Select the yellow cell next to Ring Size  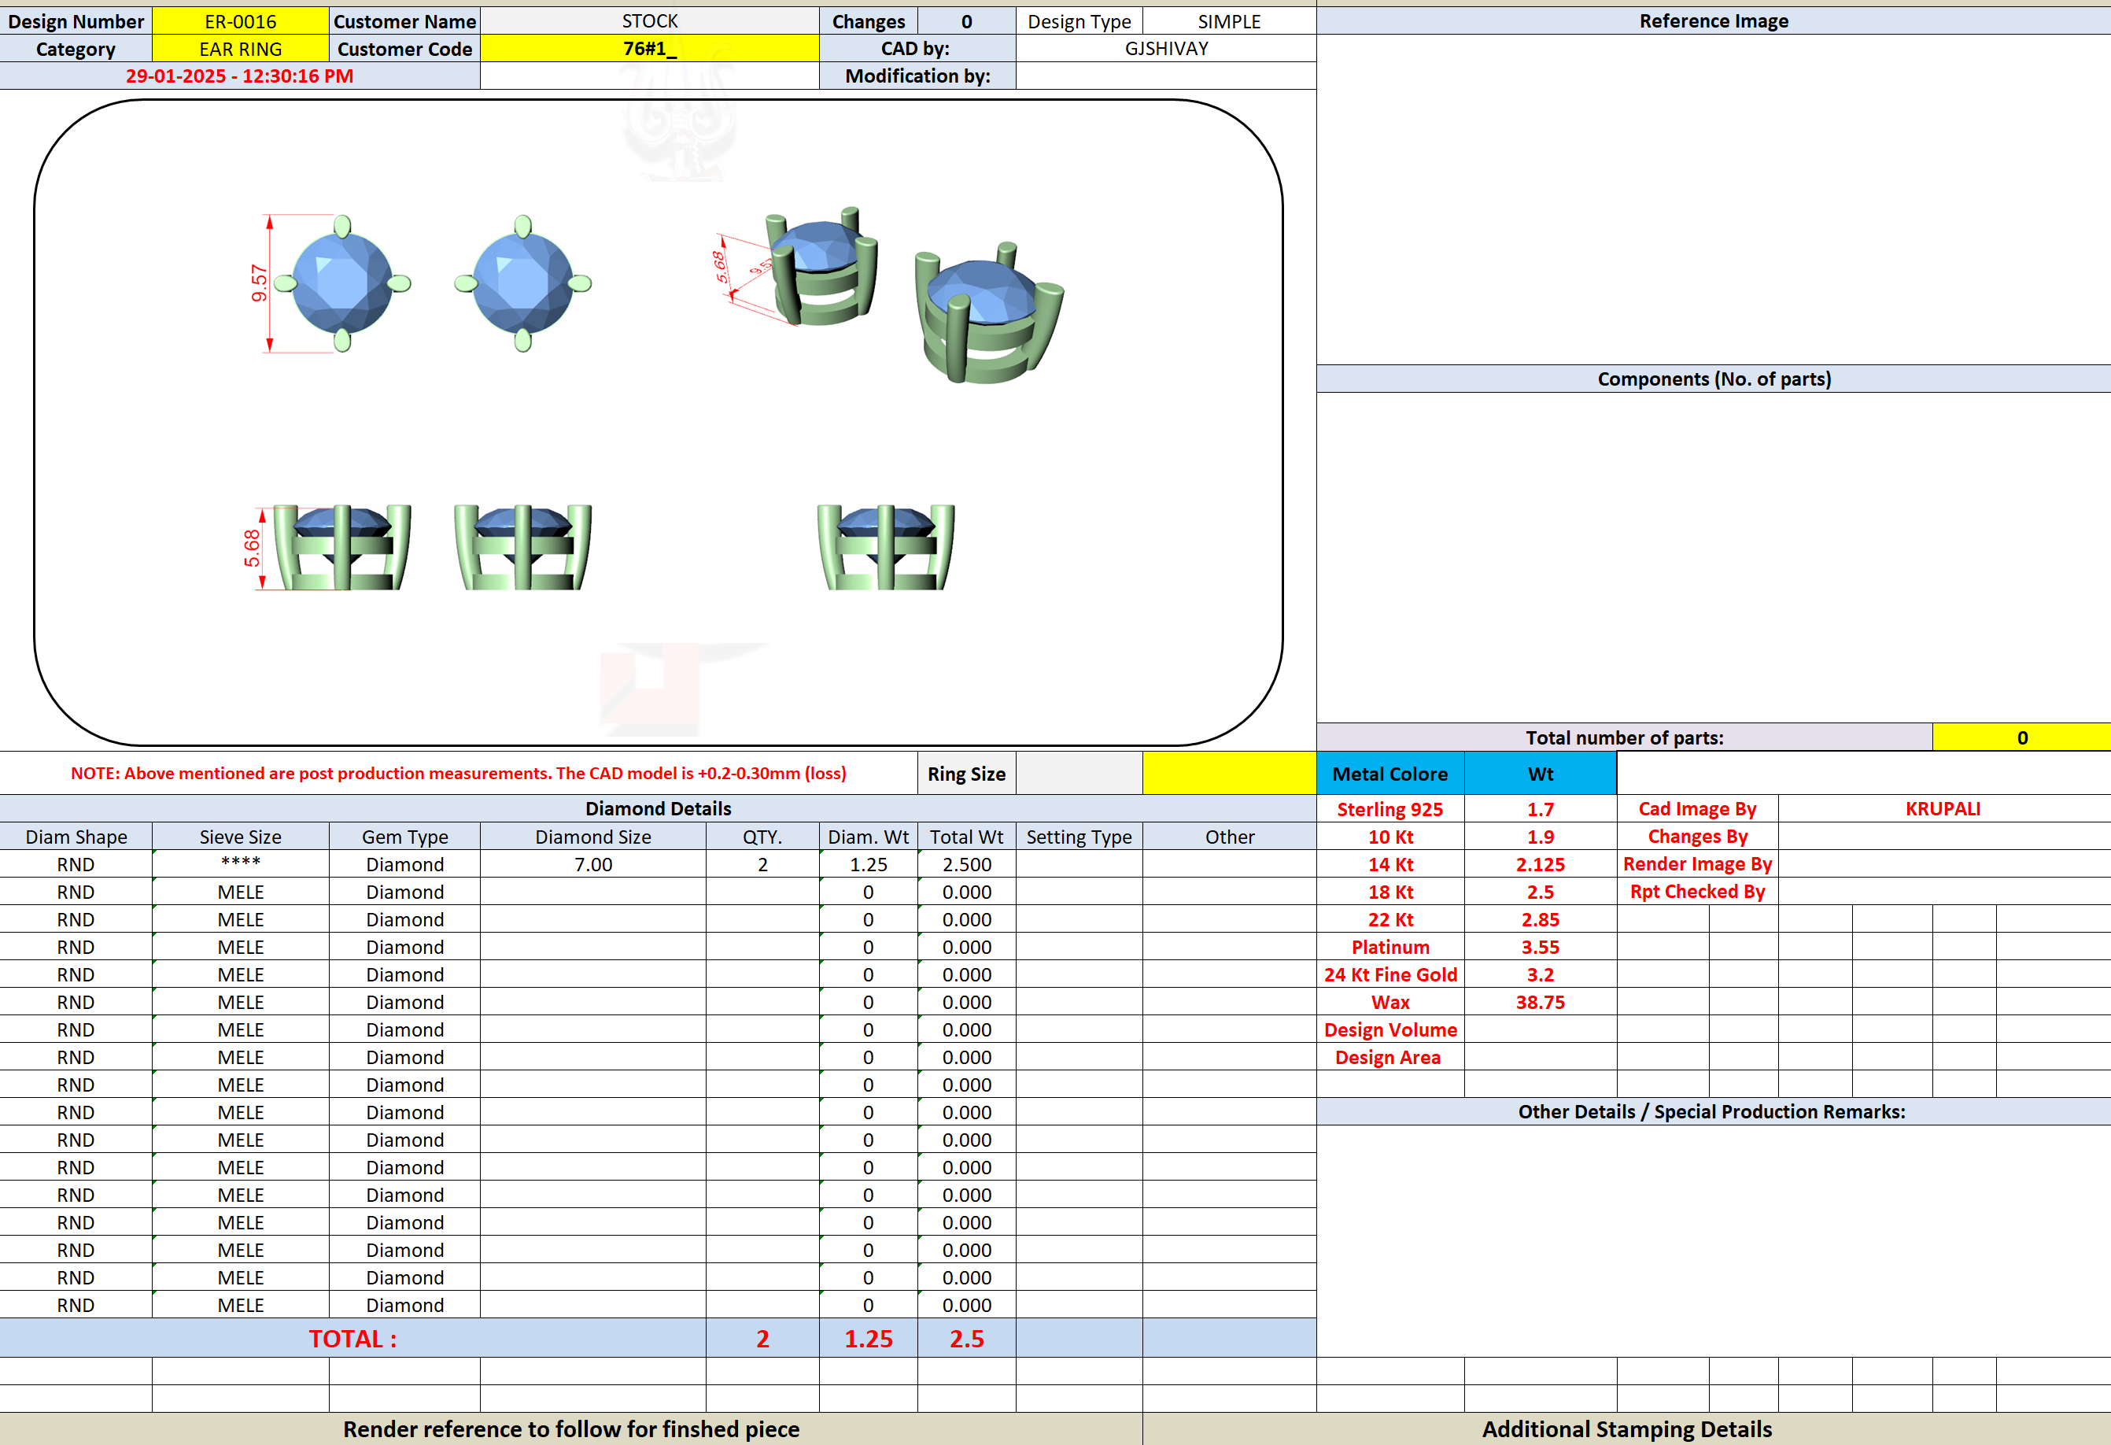click(x=1229, y=774)
